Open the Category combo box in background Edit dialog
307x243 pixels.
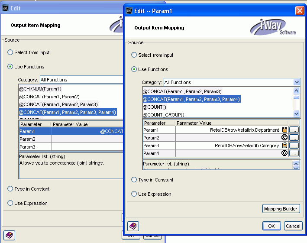(x=81, y=80)
